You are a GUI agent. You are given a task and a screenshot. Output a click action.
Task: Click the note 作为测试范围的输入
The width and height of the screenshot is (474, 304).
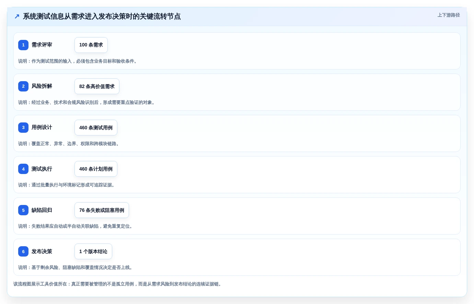tap(78, 61)
